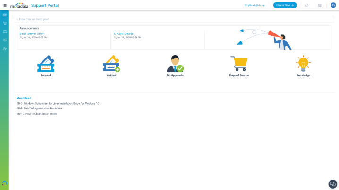Open the hamburger menu icon
The width and height of the screenshot is (339, 190).
[5, 5]
